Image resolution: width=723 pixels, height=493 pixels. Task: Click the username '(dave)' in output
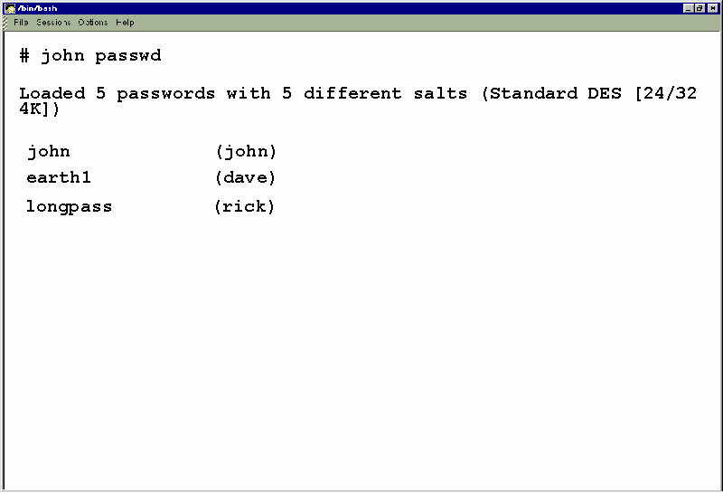[x=245, y=177]
